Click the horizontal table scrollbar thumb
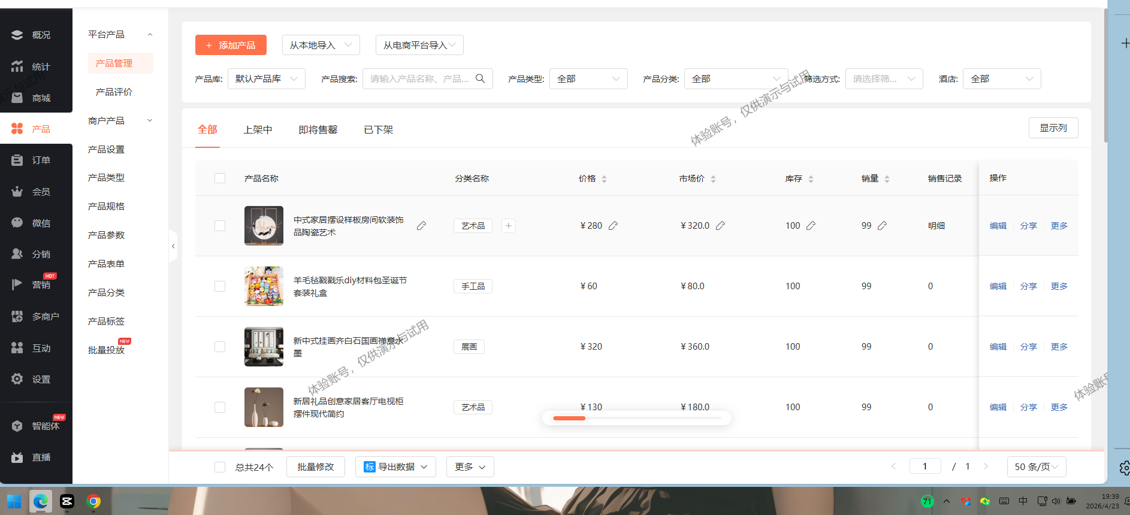 (569, 418)
